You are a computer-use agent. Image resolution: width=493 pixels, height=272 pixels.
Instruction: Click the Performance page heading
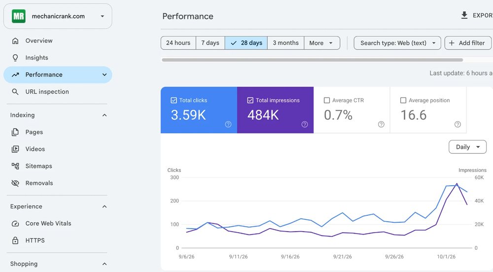pyautogui.click(x=188, y=16)
